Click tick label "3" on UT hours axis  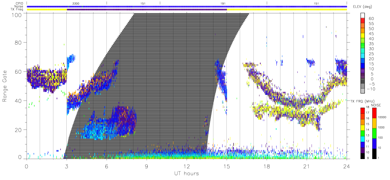[66, 166]
